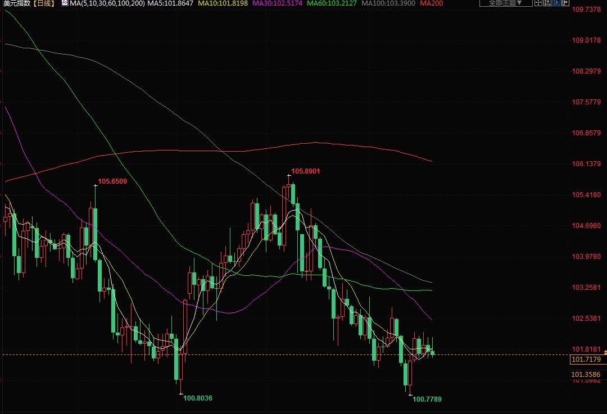This screenshot has width=607, height=414.
Task: Select the MA(5,10,30,60,100,200) indicator label
Action: click(x=107, y=3)
